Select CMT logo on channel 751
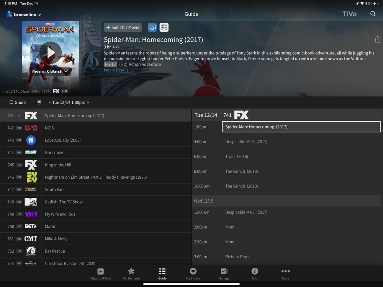 tap(31, 239)
